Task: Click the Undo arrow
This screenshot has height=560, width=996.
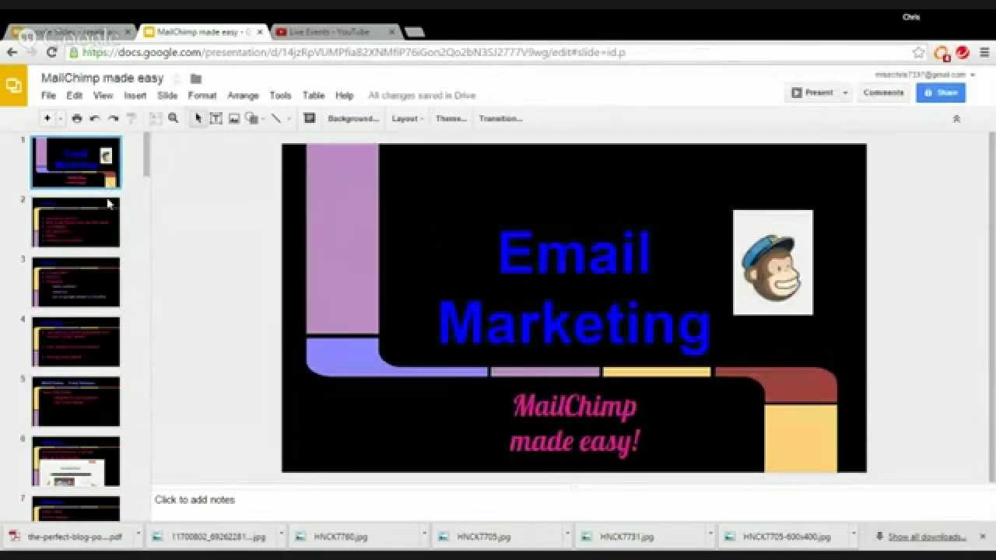Action: (95, 118)
